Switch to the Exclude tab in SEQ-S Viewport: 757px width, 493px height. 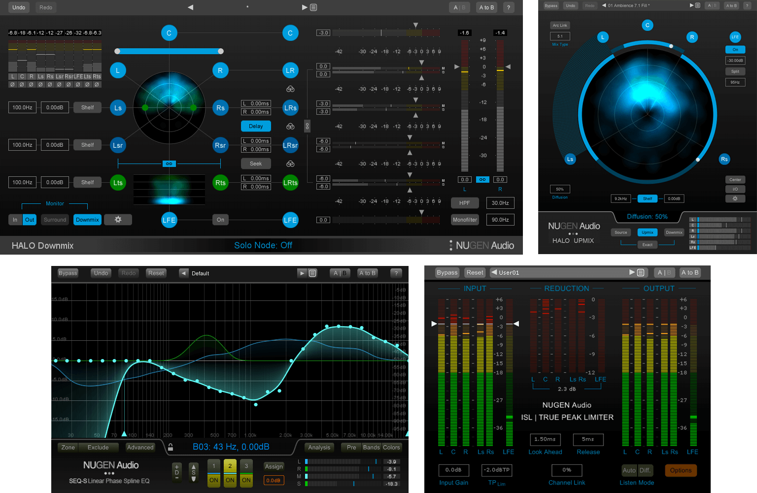coord(98,447)
